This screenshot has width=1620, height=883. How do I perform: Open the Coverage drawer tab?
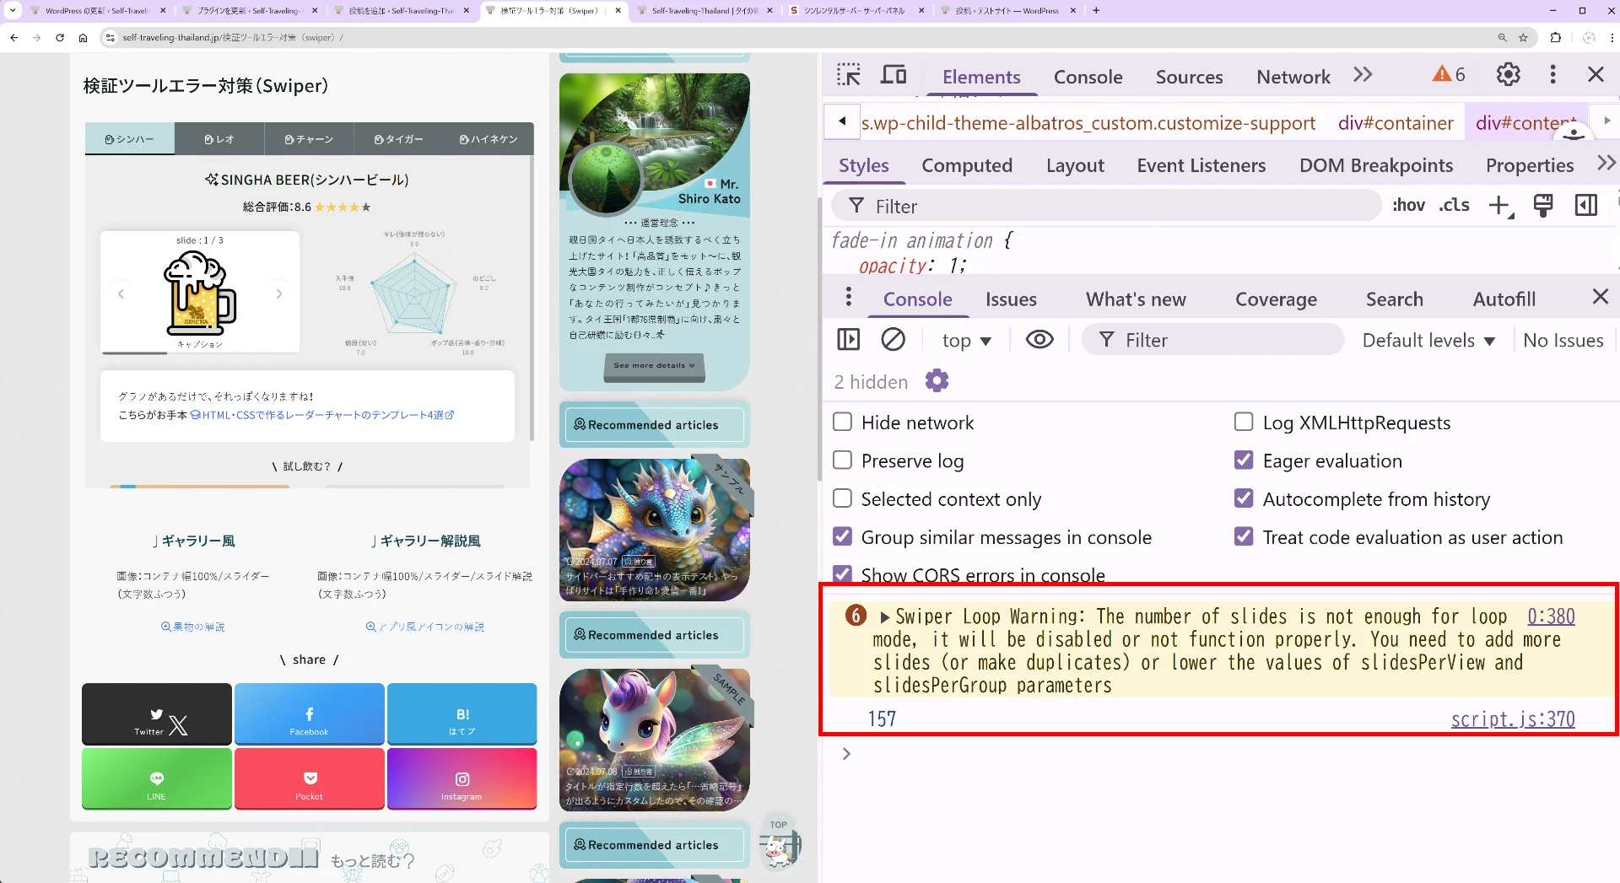(1276, 299)
